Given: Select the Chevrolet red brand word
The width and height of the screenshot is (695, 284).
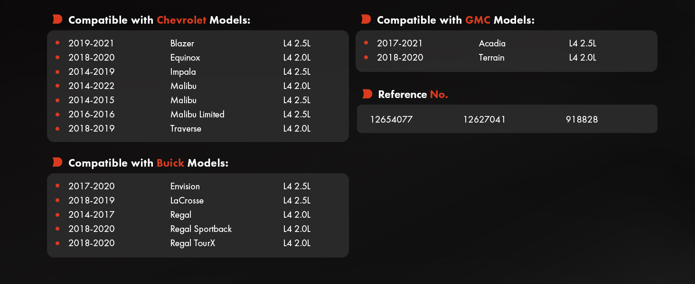Looking at the screenshot, I should 181,20.
